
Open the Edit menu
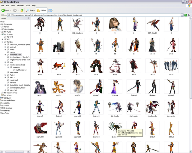tap(7, 5)
